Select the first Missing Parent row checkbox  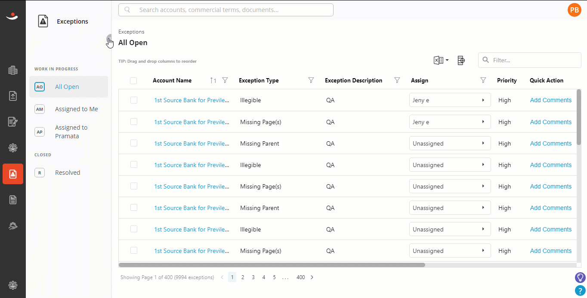click(x=134, y=143)
